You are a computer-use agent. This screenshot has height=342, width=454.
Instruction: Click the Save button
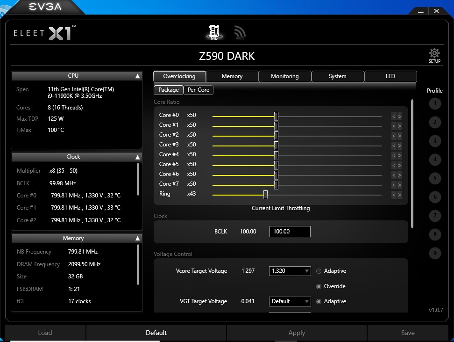pos(408,333)
